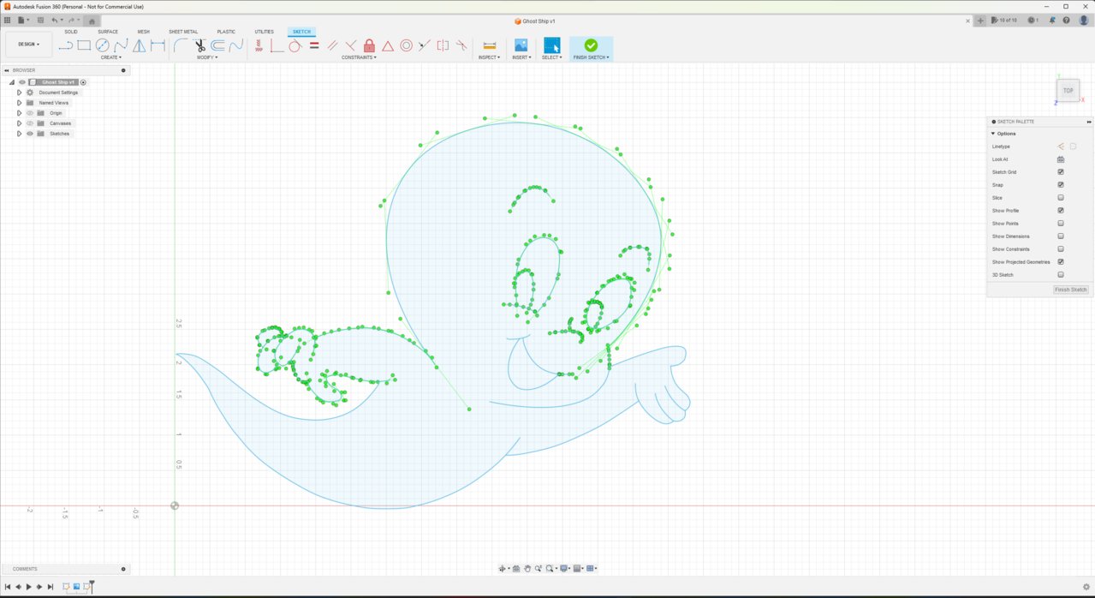Expand the Named Views node

click(19, 103)
